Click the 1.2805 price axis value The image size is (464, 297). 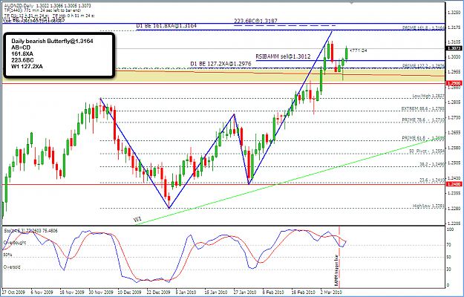[454, 102]
